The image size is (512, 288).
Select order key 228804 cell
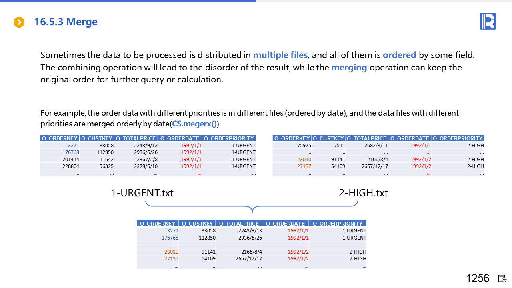(x=70, y=166)
